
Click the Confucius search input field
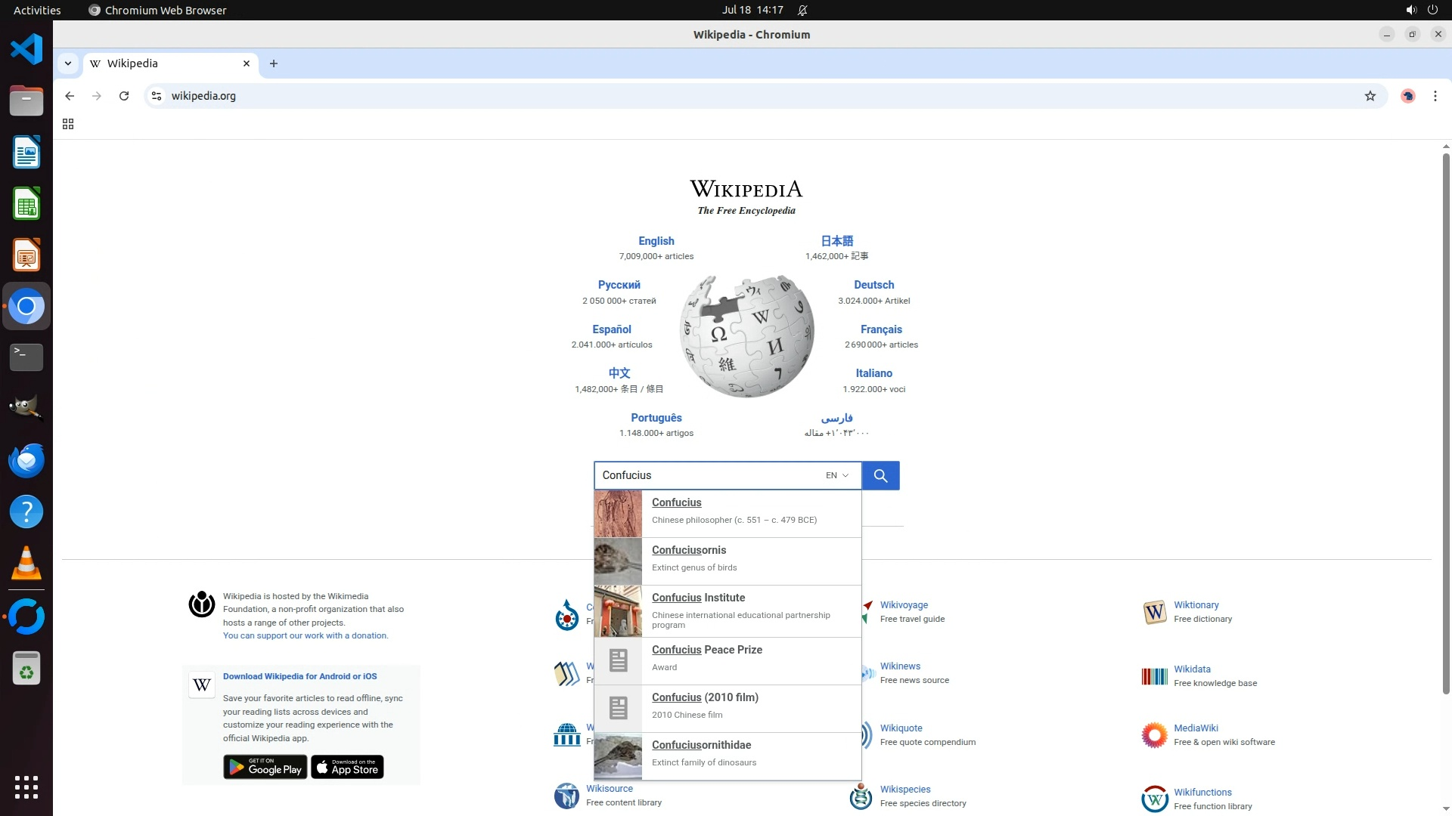[707, 475]
